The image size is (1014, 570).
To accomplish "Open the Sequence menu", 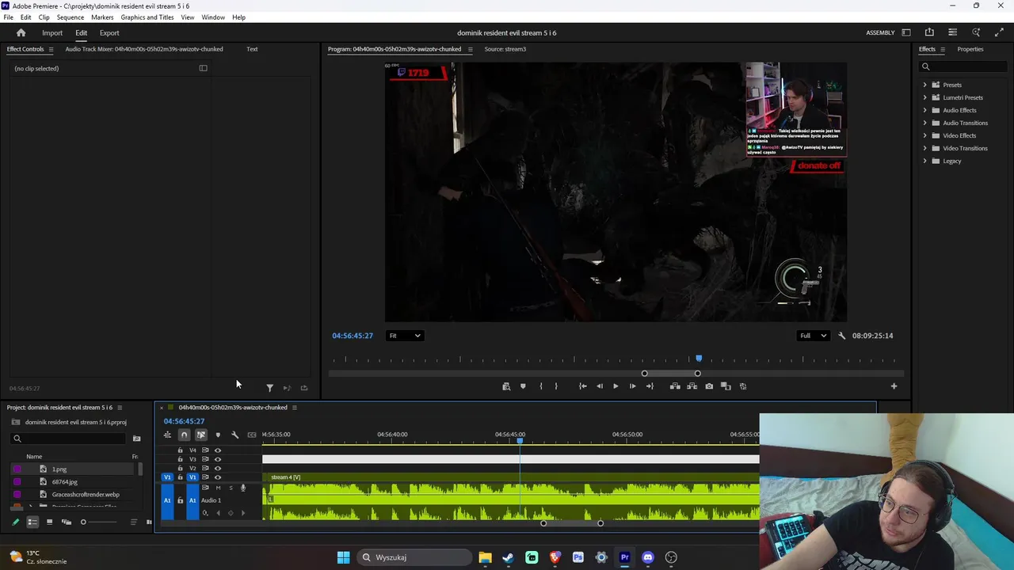I will pos(71,17).
